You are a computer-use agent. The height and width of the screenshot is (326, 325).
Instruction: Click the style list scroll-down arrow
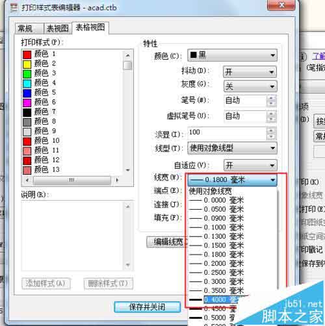127,170
